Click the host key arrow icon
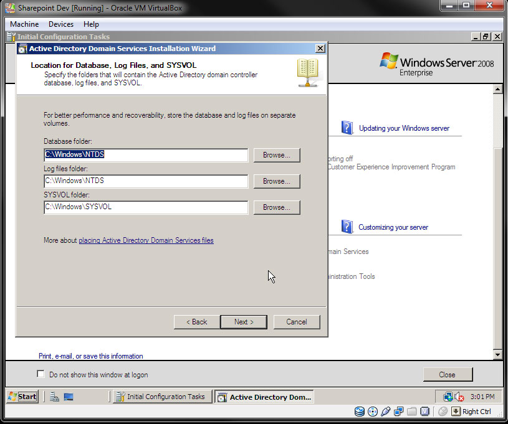The height and width of the screenshot is (424, 508). point(456,412)
